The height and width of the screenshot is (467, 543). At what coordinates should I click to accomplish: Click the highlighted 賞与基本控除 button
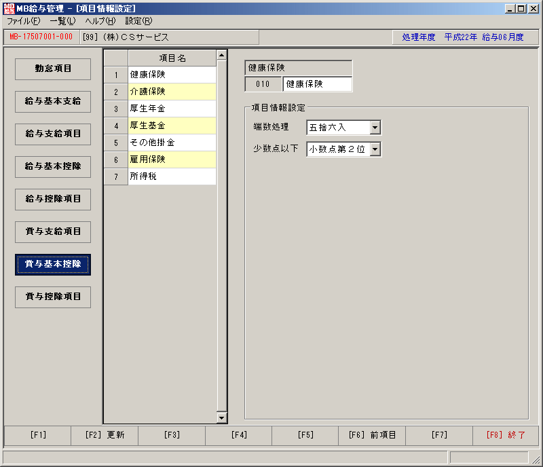(x=53, y=264)
